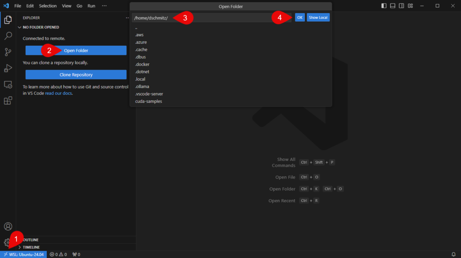Viewport: 461px width, 258px height.
Task: Click the Clone Repository button
Action: 76,75
